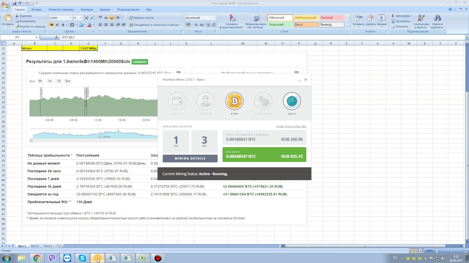The width and height of the screenshot is (469, 263).
Task: Increase decimal places
Action: (208, 25)
